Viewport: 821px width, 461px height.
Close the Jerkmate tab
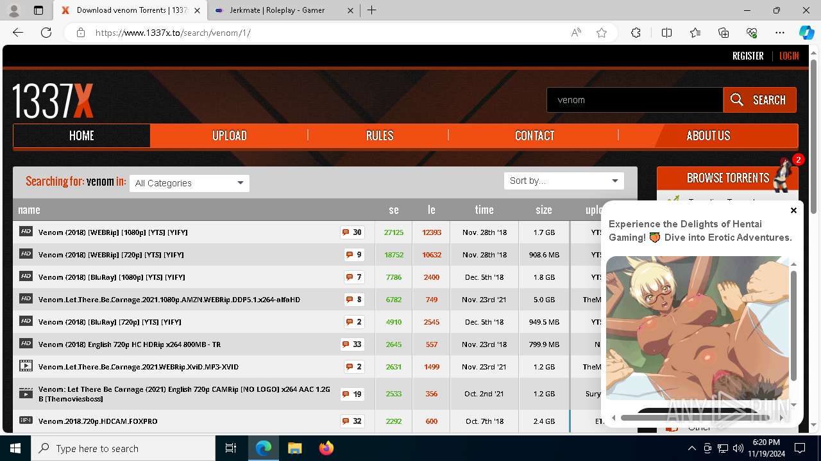350,10
